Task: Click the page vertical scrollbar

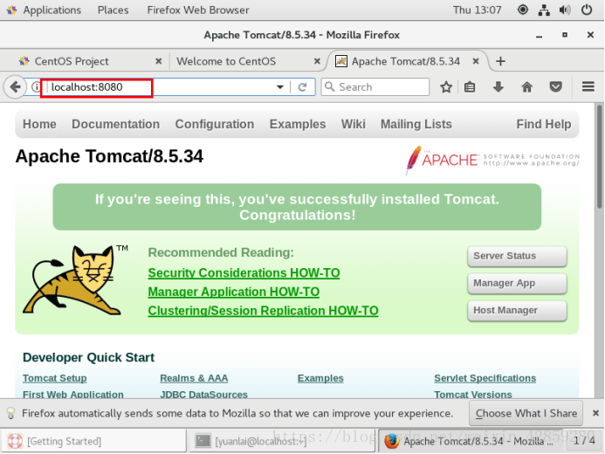Action: pos(600,157)
